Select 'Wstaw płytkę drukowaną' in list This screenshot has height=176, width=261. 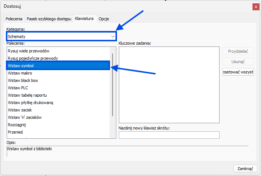30,103
